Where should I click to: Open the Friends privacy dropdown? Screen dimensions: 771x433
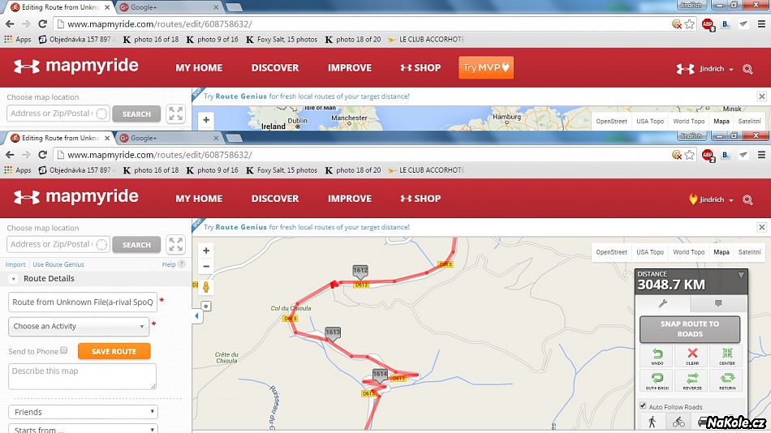83,412
